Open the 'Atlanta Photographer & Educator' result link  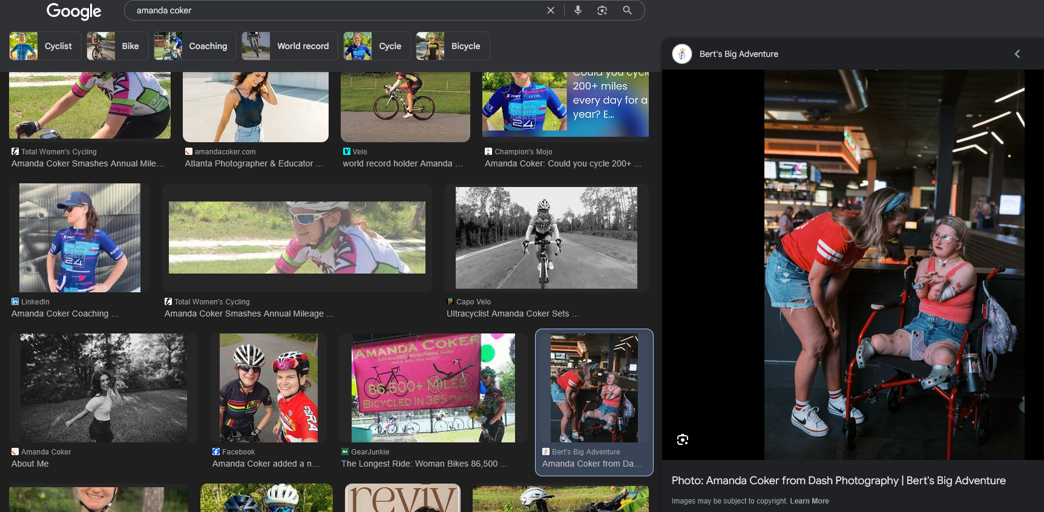[x=254, y=163]
